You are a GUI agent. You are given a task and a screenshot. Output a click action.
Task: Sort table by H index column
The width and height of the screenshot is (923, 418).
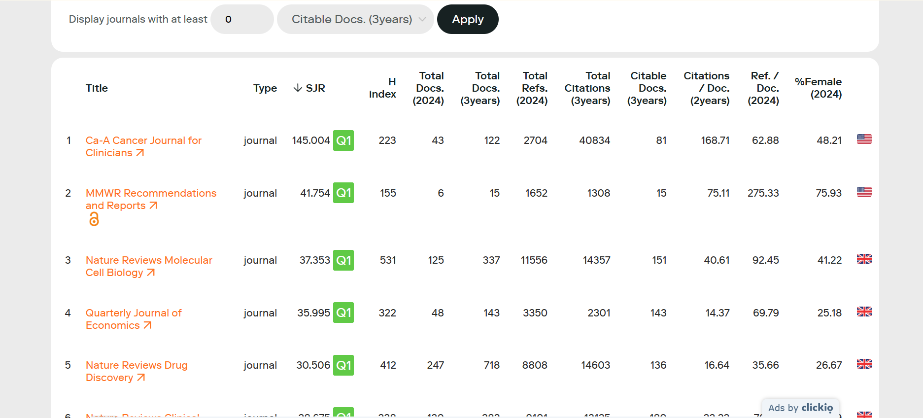(382, 88)
